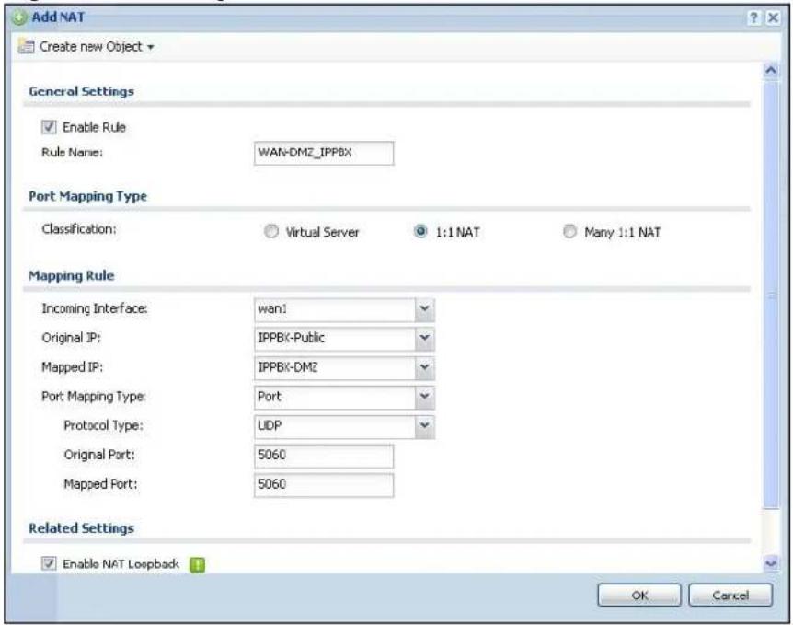
Task: Select the Virtual Server radio button
Action: coord(271,232)
